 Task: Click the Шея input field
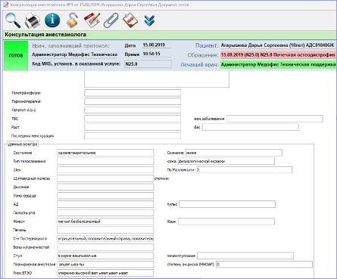(x=105, y=170)
